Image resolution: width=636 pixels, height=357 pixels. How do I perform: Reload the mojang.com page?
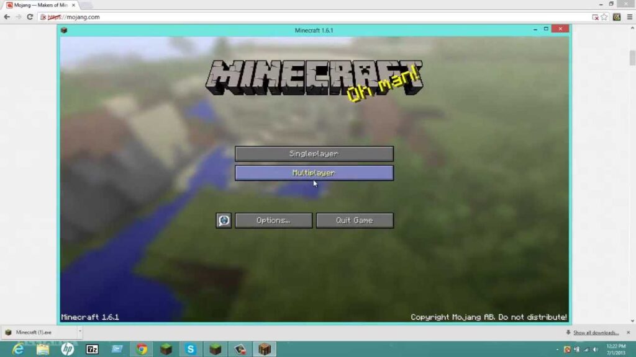(x=30, y=17)
